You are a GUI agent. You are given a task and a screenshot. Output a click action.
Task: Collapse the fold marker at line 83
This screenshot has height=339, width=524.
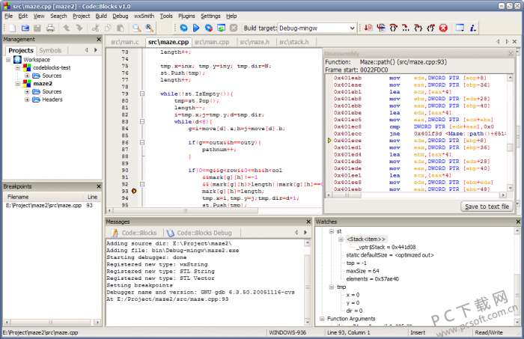coord(141,121)
